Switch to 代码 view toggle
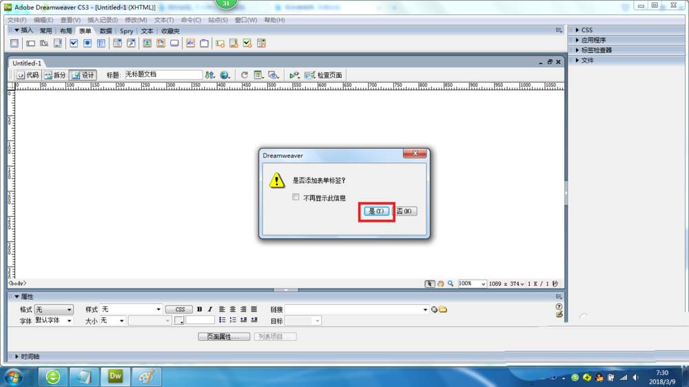689x387 pixels. tap(28, 75)
